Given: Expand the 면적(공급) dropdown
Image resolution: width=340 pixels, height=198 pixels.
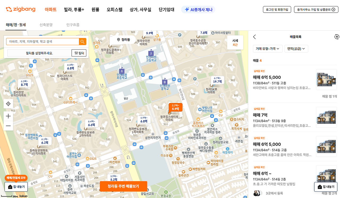Looking at the screenshot, I should tap(296, 49).
